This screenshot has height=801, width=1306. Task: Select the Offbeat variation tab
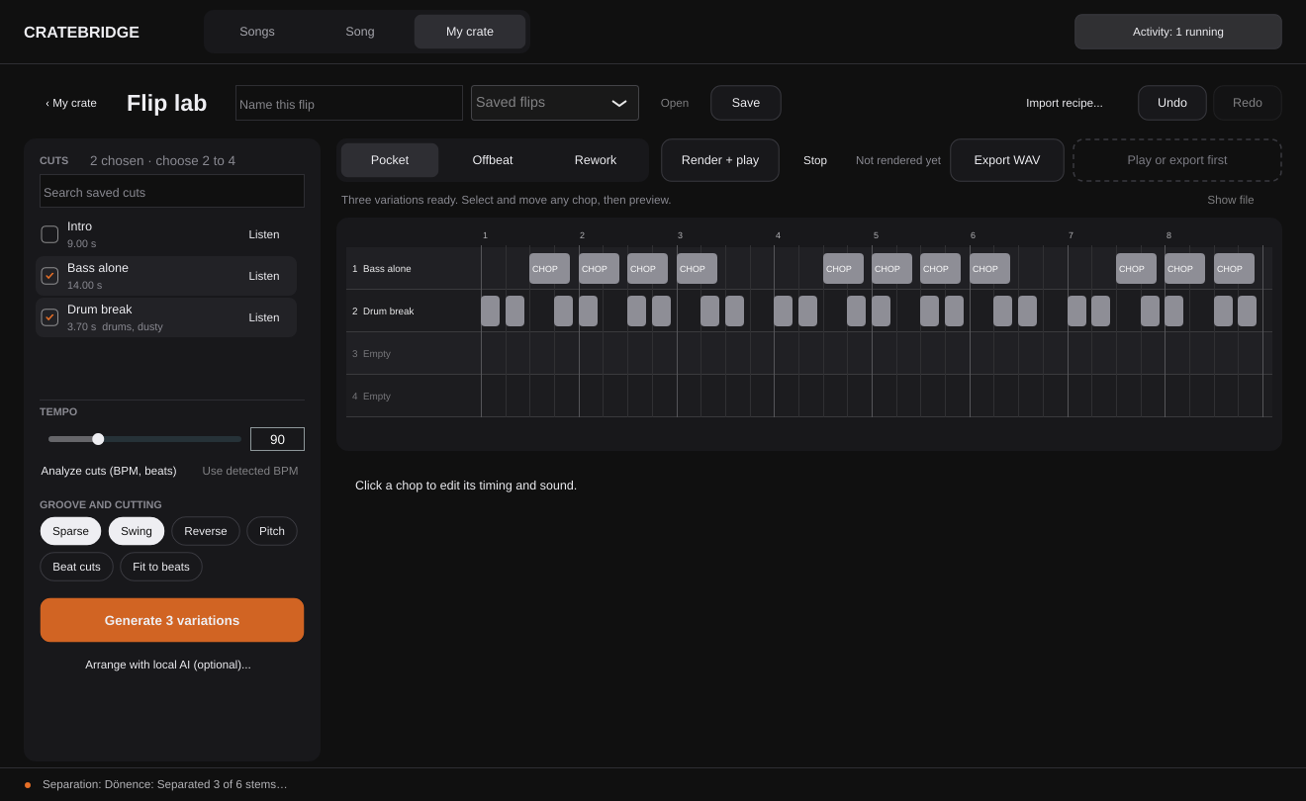click(493, 160)
